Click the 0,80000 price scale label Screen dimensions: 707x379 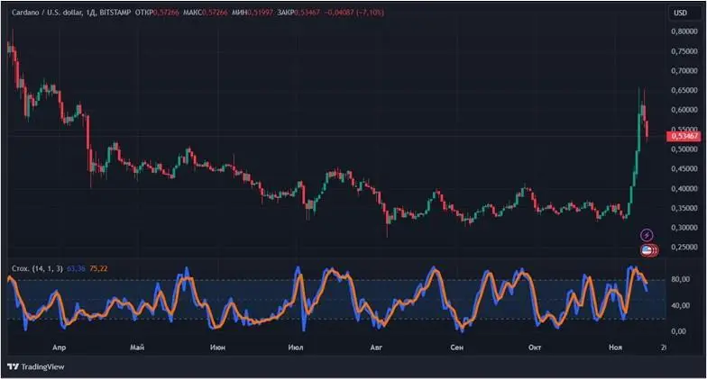(x=684, y=31)
